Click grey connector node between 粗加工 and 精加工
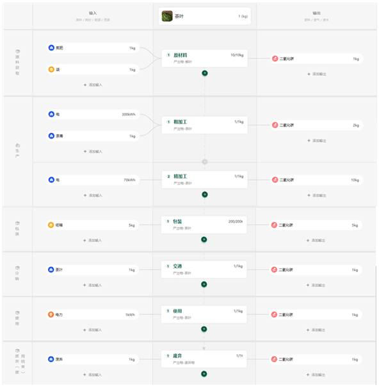Image resolution: width=379 pixels, height=387 pixels. click(205, 162)
